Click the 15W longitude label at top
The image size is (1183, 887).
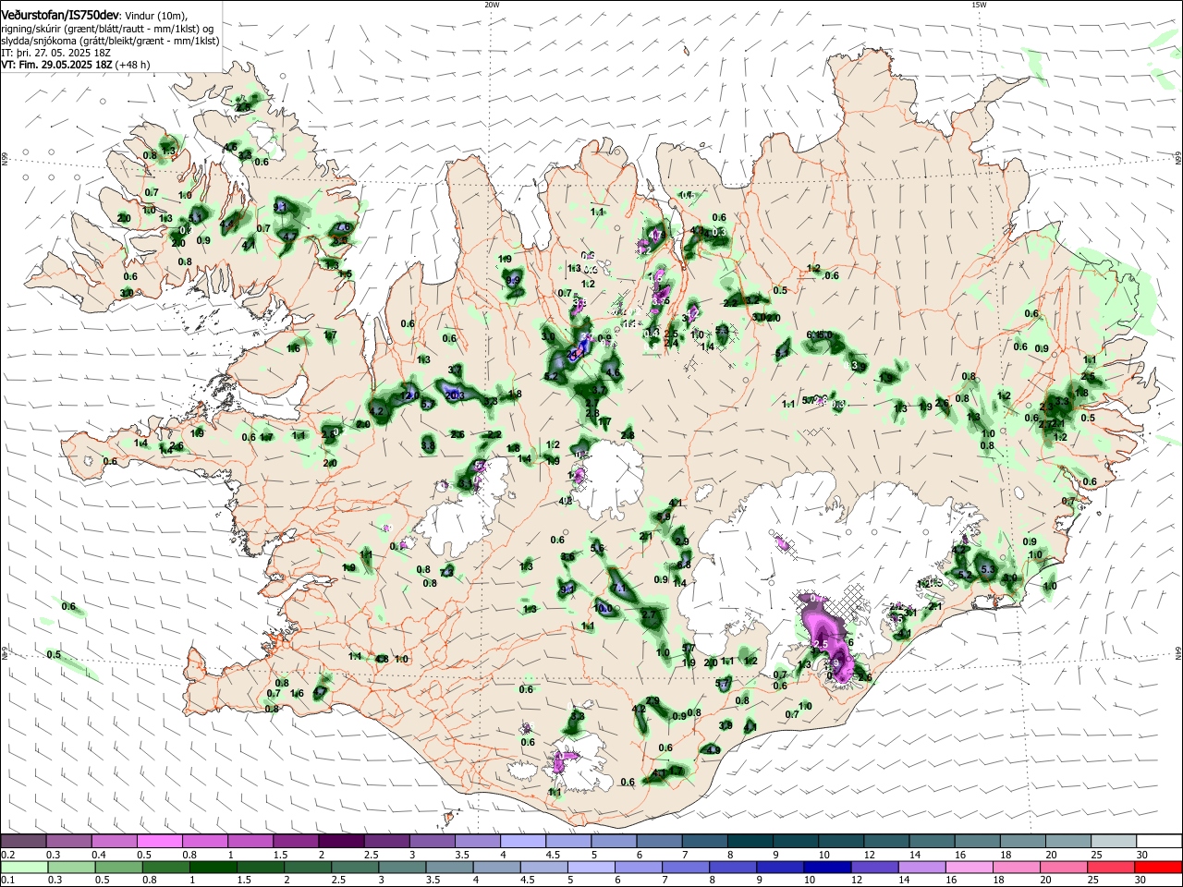pyautogui.click(x=979, y=5)
